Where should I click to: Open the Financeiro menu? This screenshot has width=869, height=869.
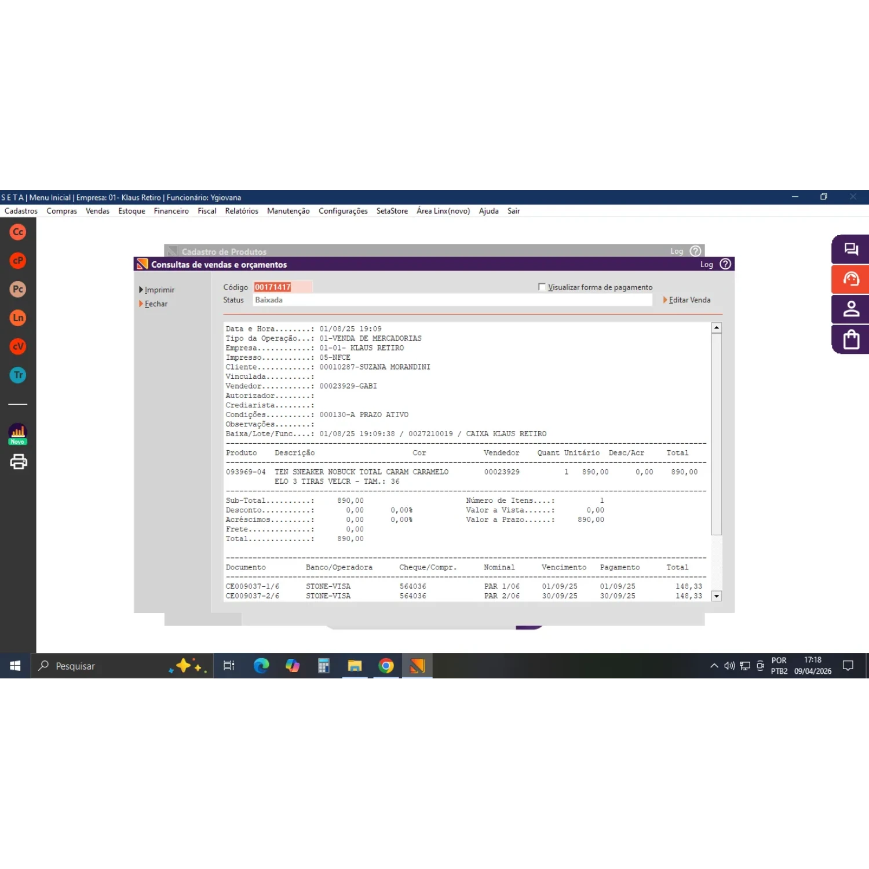tap(171, 211)
